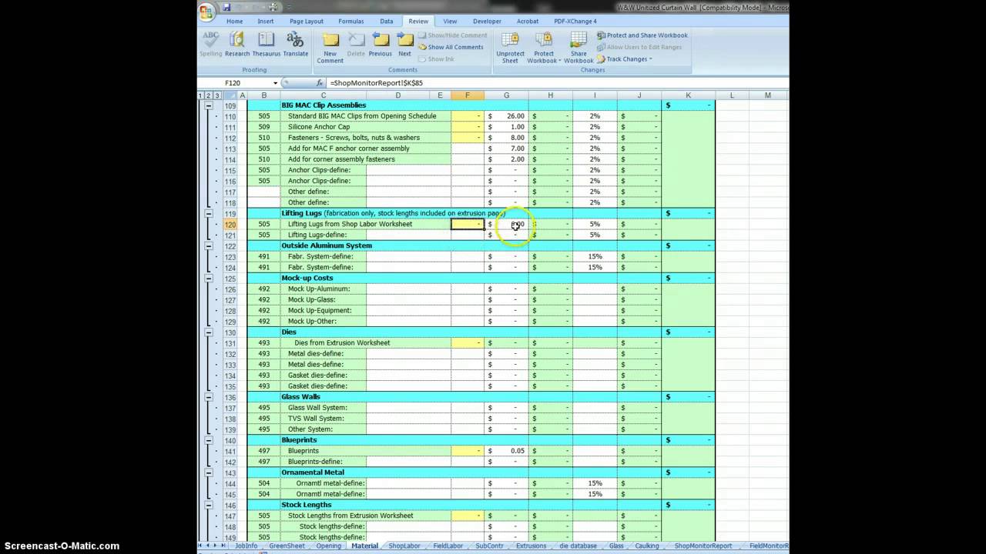Open the PDF-XChange 4 ribbon tab
This screenshot has height=554, width=986.
[575, 22]
